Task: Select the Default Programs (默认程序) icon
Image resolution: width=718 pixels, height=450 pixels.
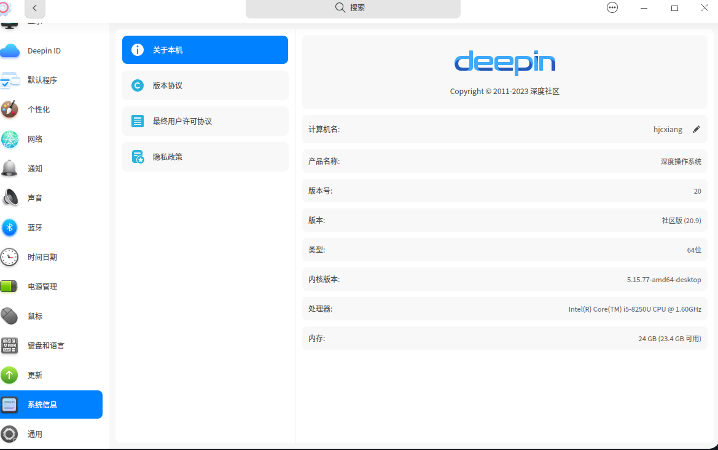Action: tap(10, 80)
